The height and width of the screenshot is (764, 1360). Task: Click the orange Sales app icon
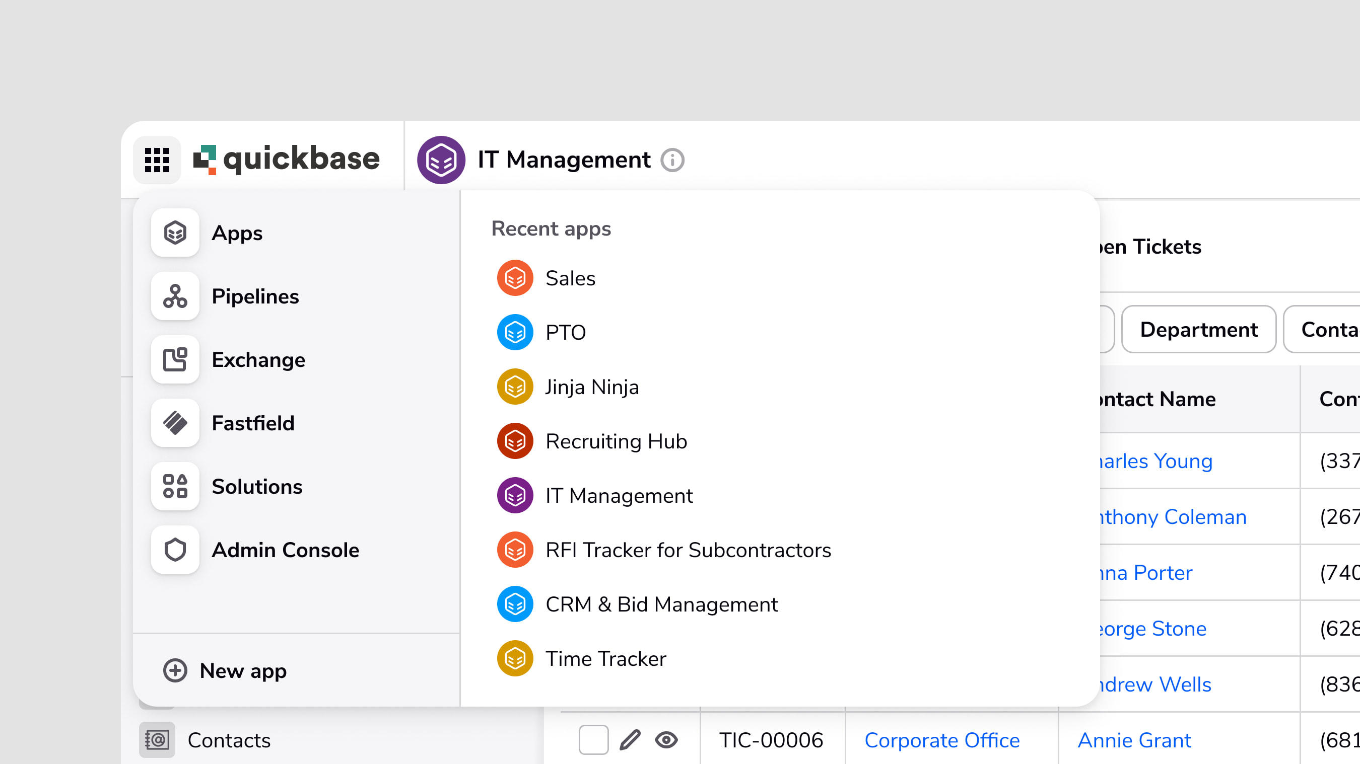515,278
